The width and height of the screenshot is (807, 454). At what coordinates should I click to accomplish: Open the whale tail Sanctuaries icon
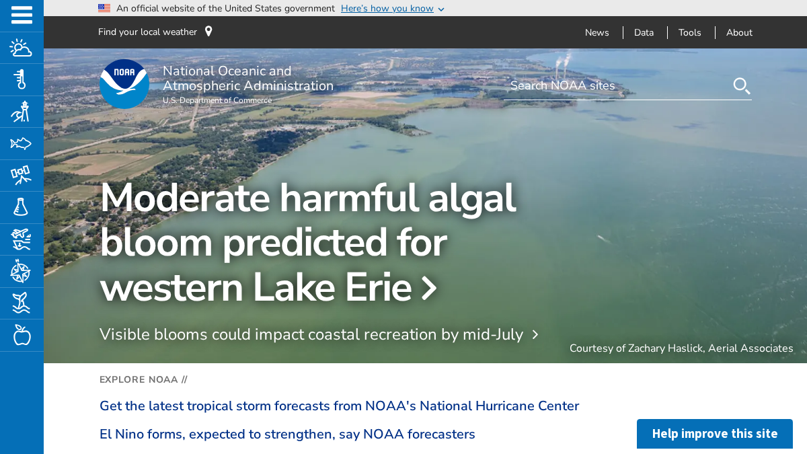click(22, 303)
